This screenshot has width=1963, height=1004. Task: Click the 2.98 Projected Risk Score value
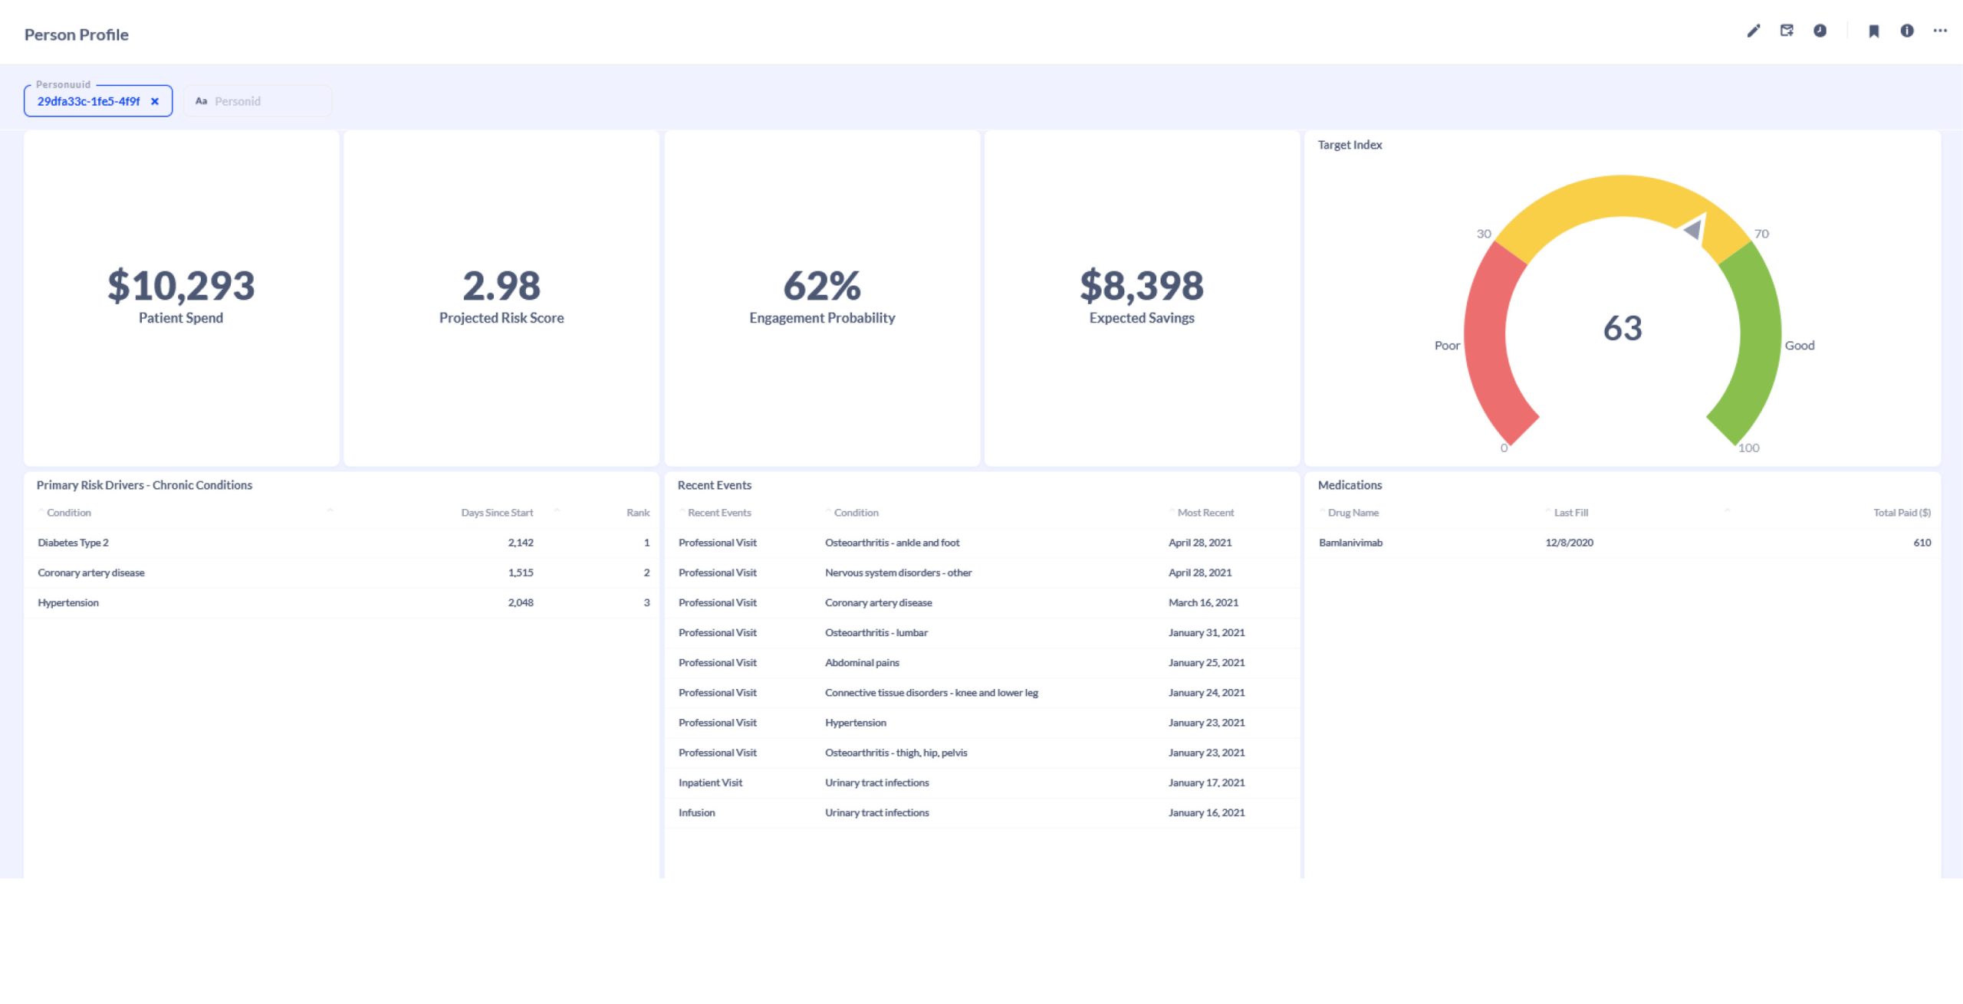click(x=501, y=286)
